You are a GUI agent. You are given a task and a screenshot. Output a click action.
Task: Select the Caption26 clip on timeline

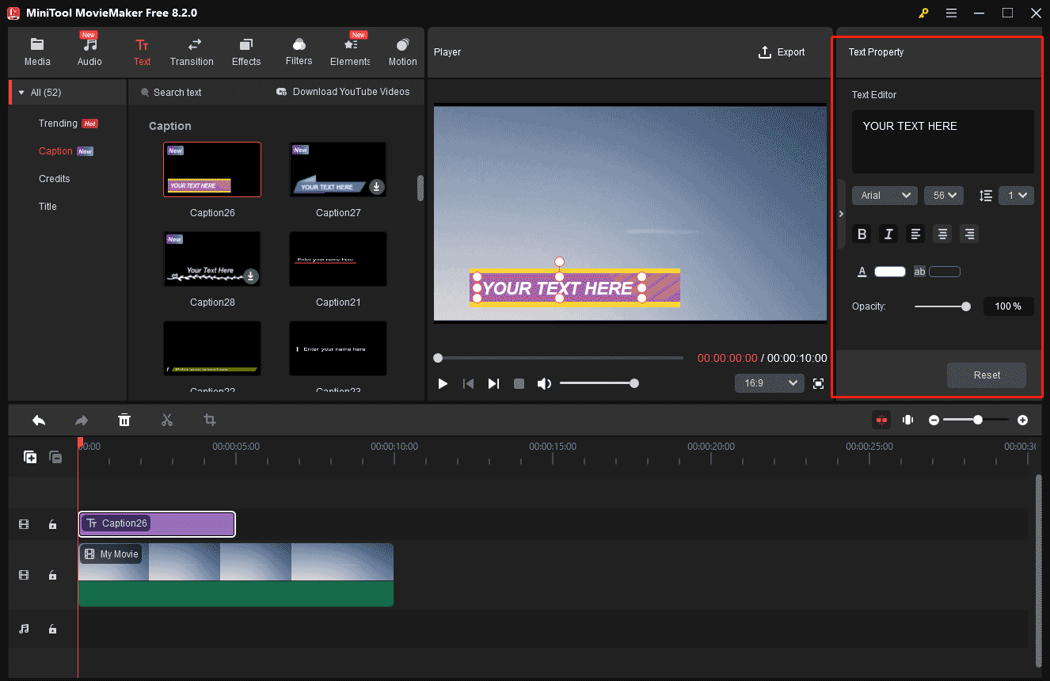pos(157,524)
